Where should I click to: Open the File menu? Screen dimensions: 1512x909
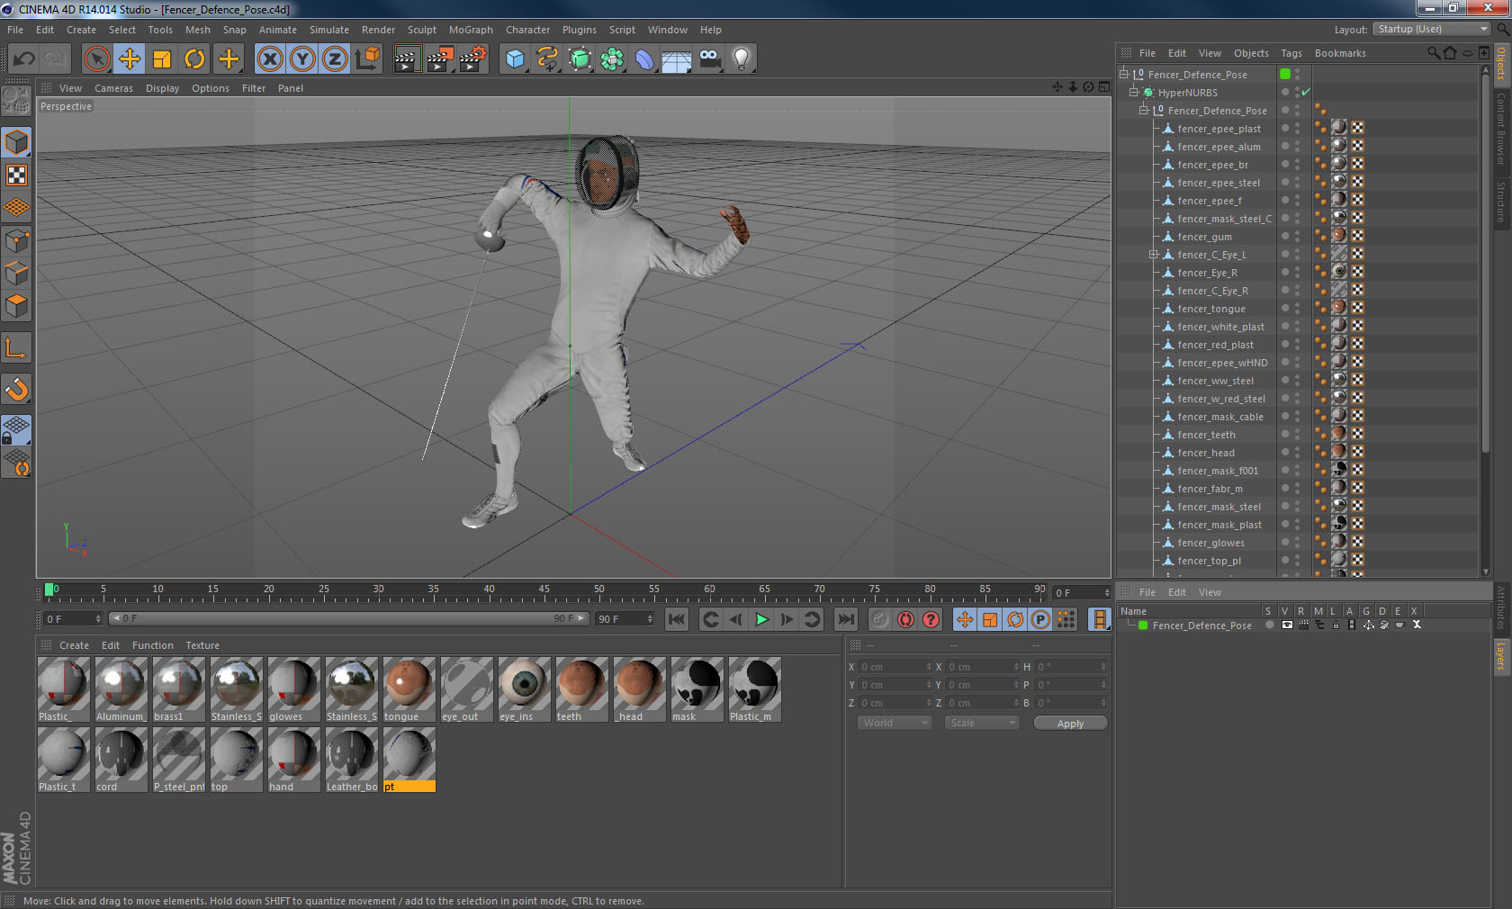pos(15,30)
